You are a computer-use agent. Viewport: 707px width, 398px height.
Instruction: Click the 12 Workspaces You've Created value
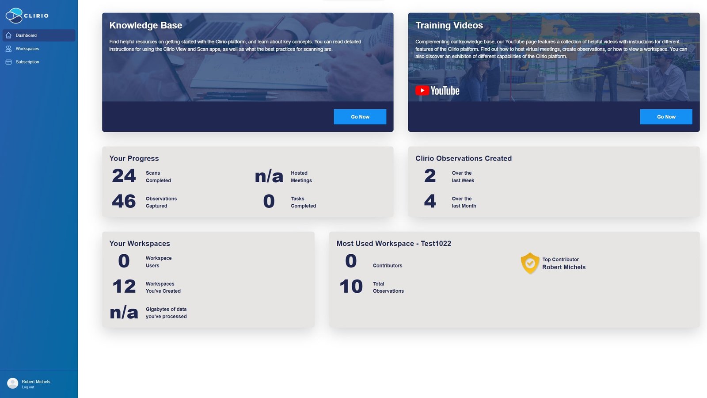(124, 287)
